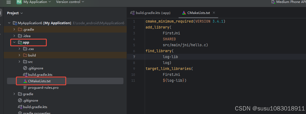Viewport: 306px width, 114px height.
Task: Open the main hamburger menu
Action: tap(9, 2)
